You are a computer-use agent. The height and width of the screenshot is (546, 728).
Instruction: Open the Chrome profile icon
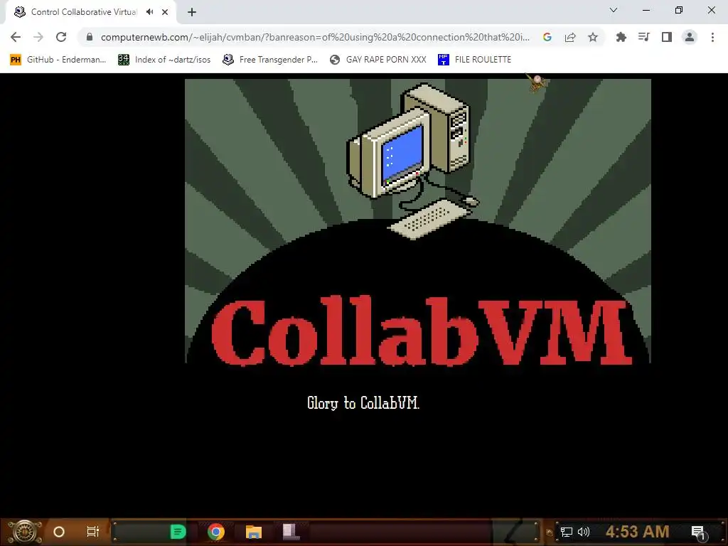(x=690, y=37)
